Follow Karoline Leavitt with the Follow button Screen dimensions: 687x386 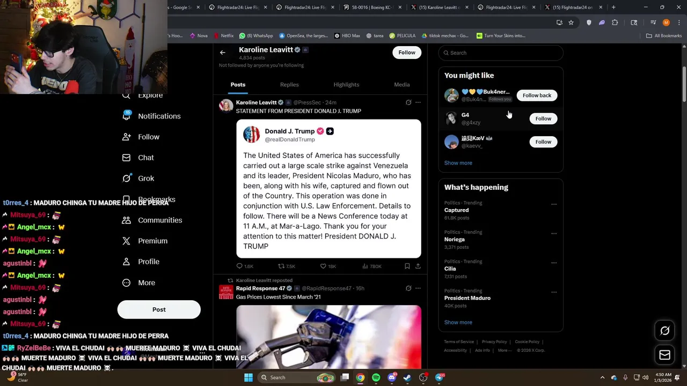point(407,53)
